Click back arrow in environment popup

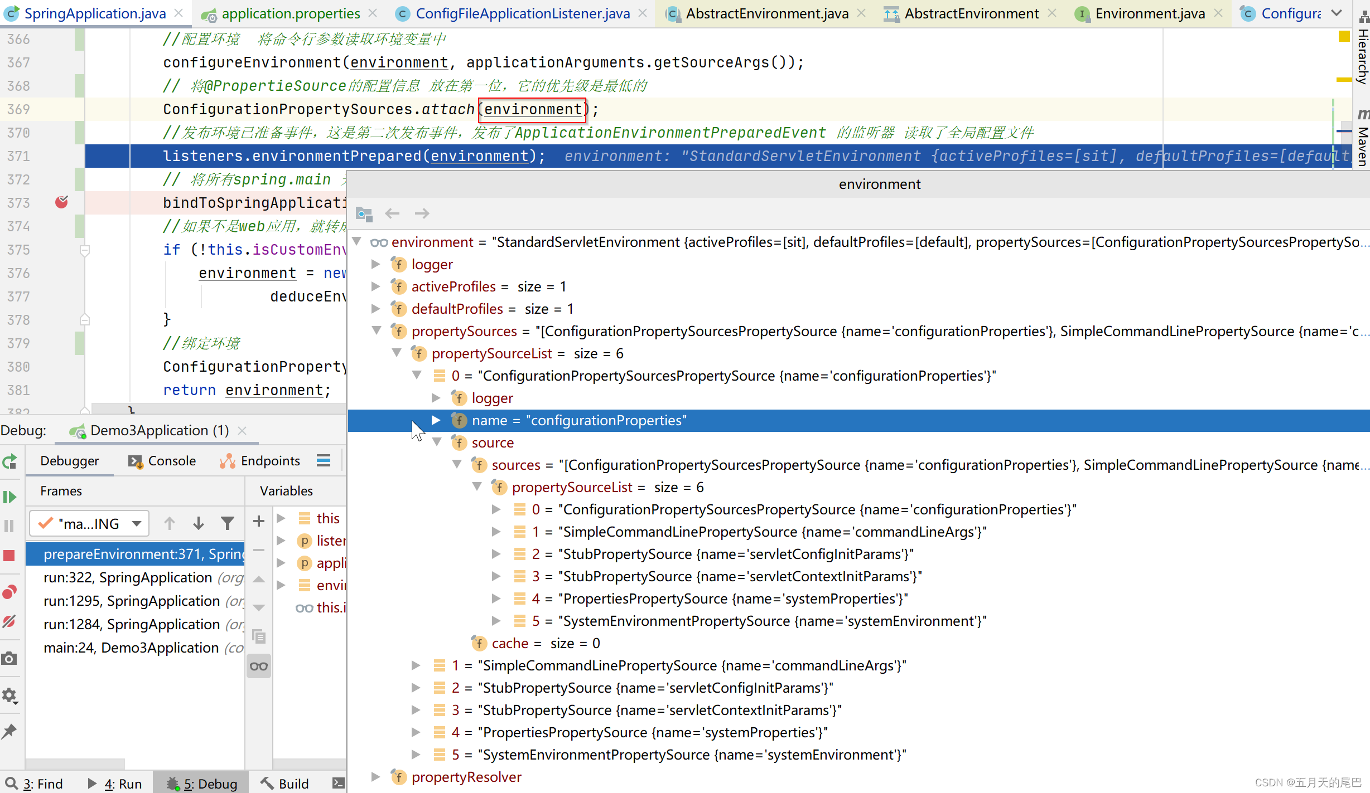[x=393, y=213]
